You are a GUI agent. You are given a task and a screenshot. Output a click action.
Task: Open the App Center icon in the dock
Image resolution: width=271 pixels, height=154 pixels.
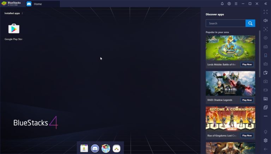(x=84, y=148)
